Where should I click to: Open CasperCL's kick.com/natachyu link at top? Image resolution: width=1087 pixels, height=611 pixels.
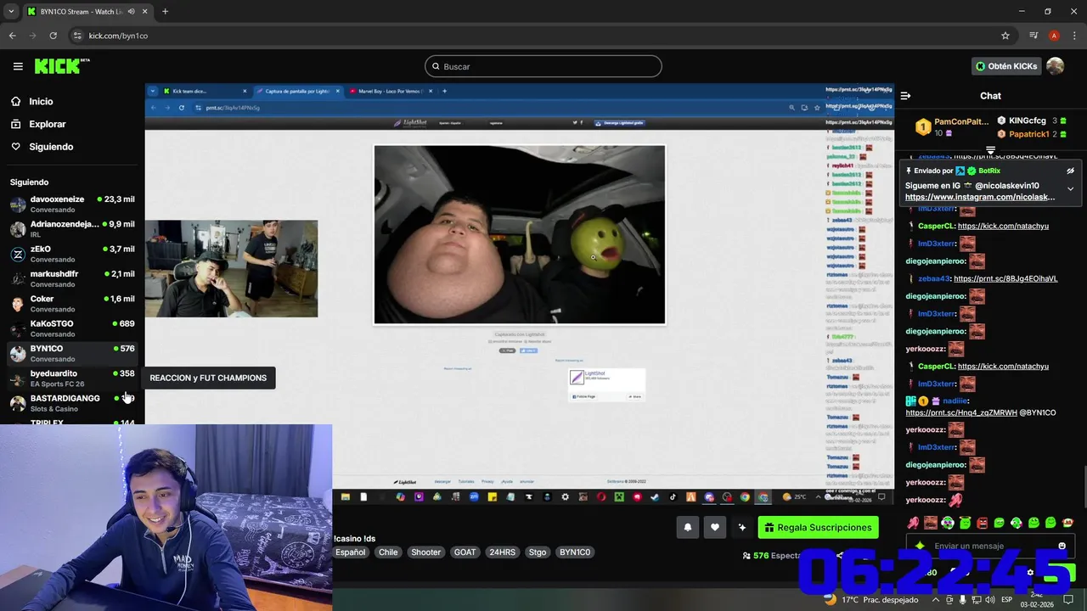1003,226
